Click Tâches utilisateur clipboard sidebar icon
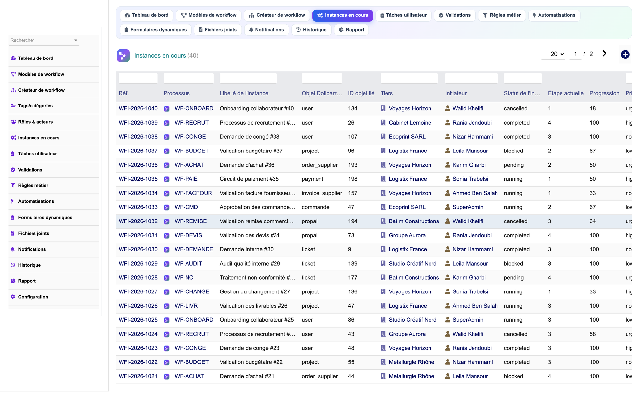 coord(13,153)
